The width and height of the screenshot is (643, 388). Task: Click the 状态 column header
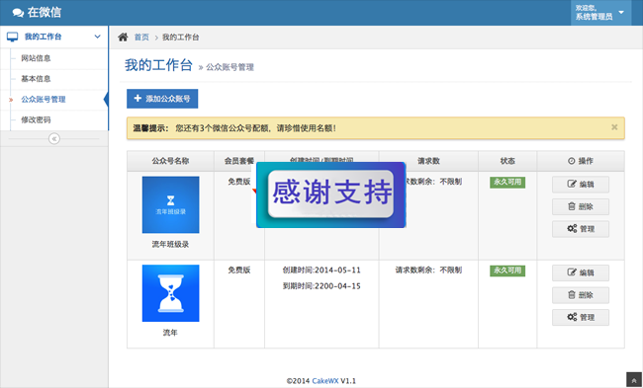[x=507, y=161]
